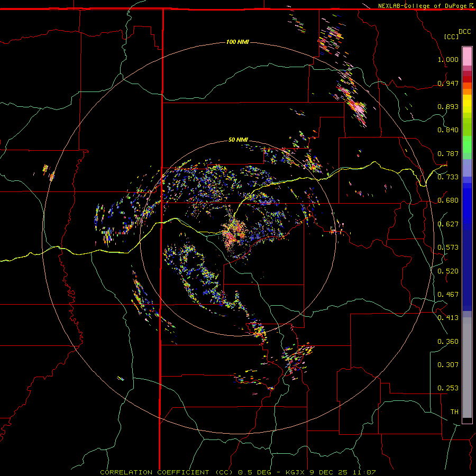Click the 100 NMI range ring label
Screen dimensions: 476x476
tap(237, 42)
